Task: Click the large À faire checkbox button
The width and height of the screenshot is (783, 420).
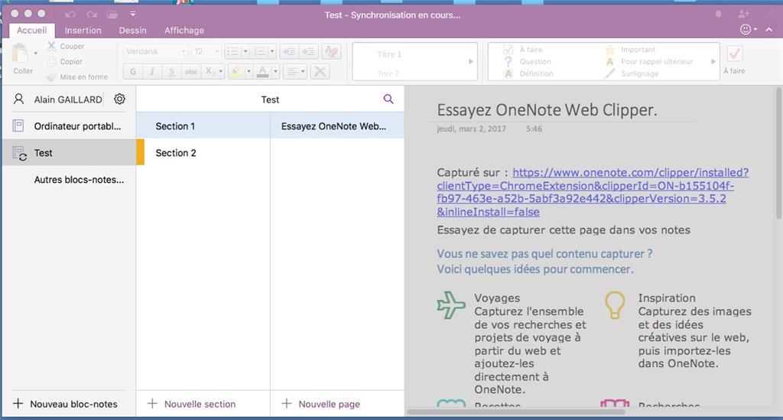Action: pos(735,59)
